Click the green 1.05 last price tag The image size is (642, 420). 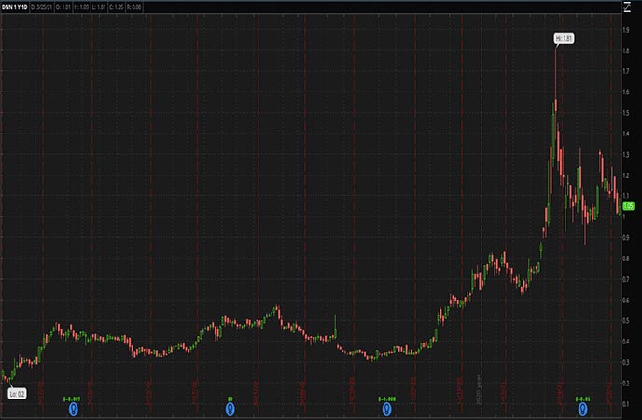click(628, 206)
